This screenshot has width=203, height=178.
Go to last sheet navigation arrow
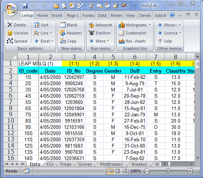pyautogui.click(x=23, y=164)
